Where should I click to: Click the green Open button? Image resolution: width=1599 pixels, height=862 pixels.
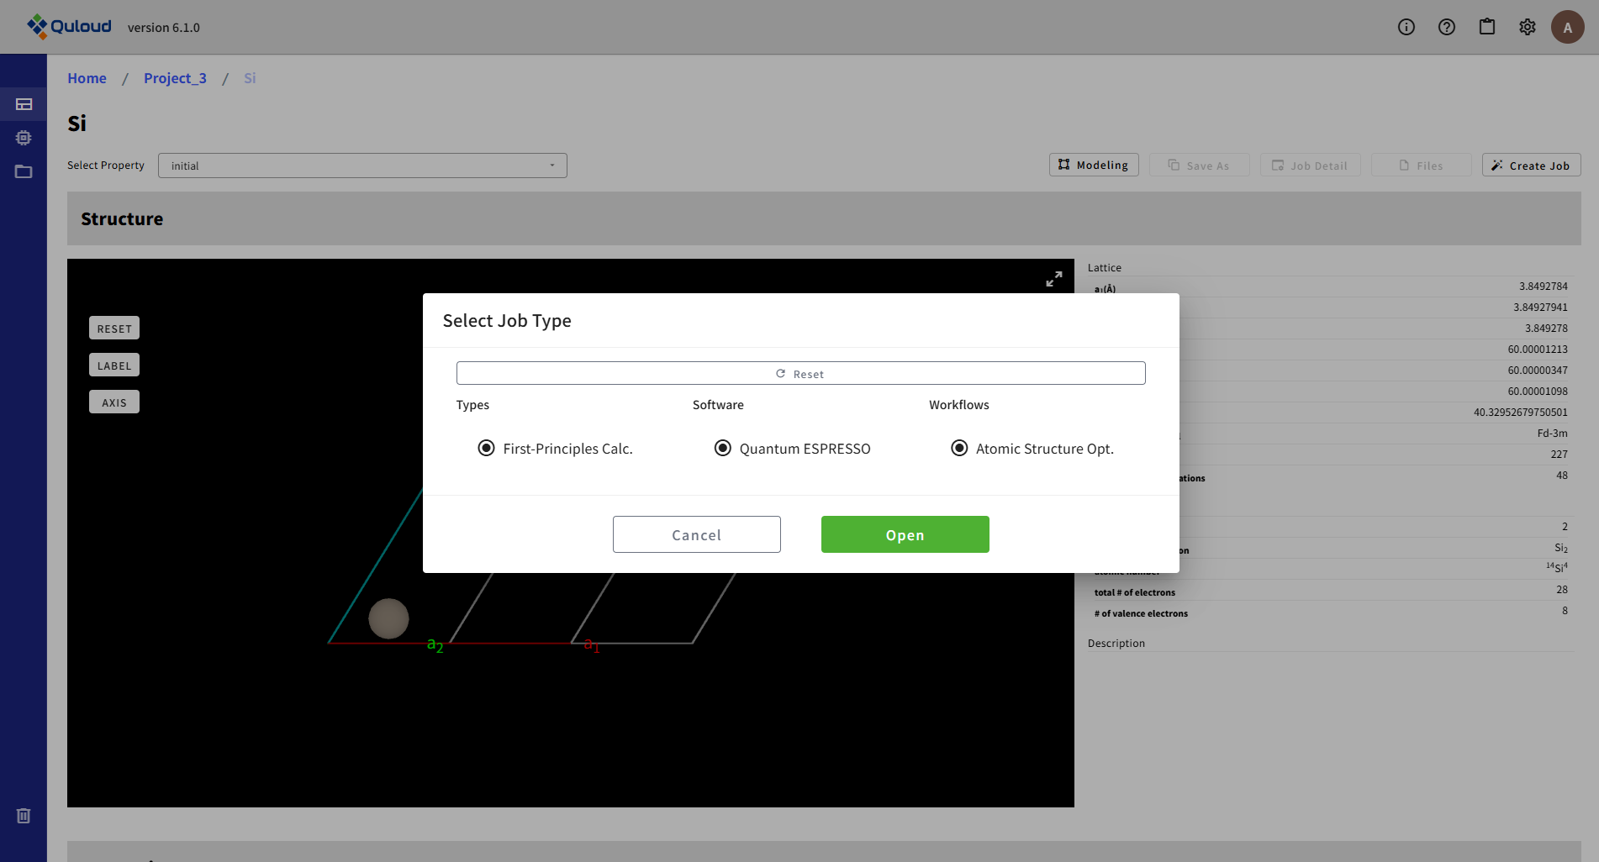[905, 534]
